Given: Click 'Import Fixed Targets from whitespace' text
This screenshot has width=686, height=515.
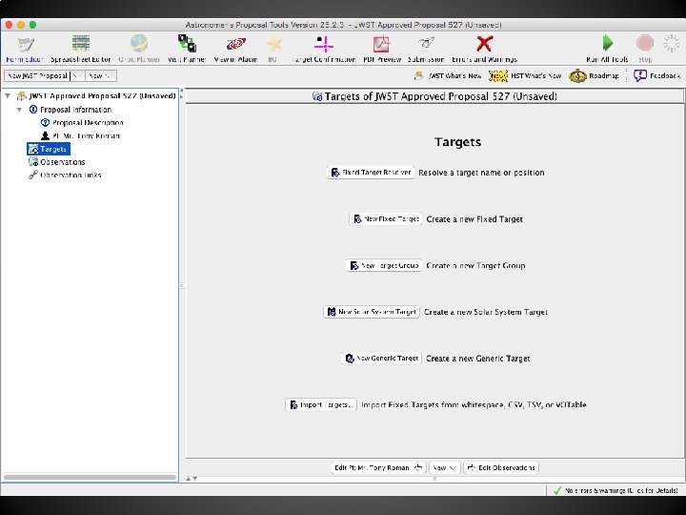Looking at the screenshot, I should point(434,404).
